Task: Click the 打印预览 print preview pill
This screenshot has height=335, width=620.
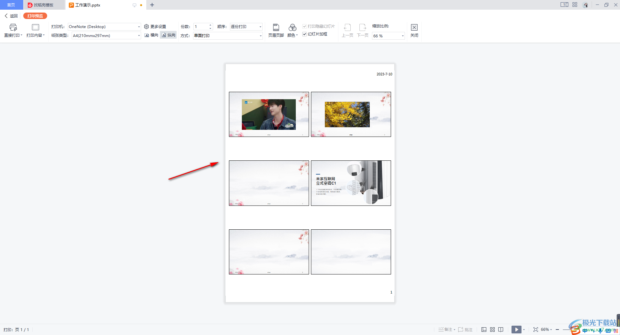Action: pos(35,16)
